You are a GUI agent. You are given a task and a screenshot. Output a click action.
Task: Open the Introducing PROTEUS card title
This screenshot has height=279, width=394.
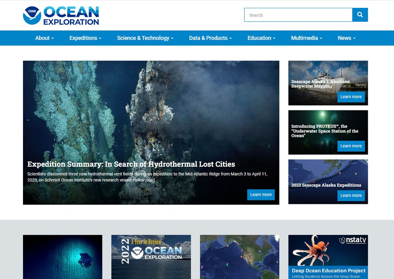[x=325, y=131]
